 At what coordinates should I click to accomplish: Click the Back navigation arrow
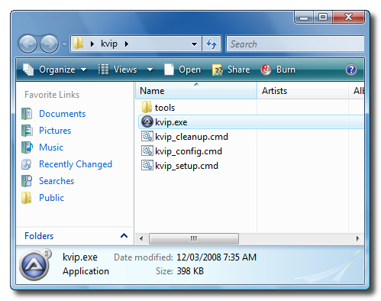coord(27,44)
